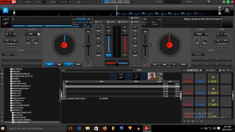Click deck A album art thumbnail

point(6,22)
